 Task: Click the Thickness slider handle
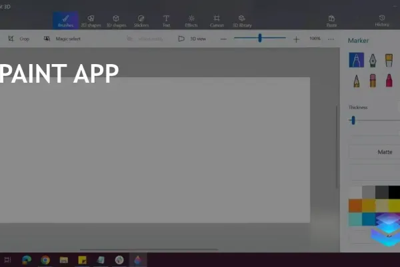pyautogui.click(x=353, y=120)
